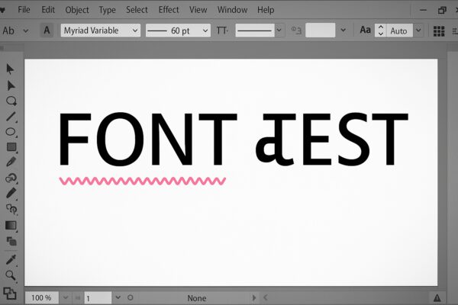This screenshot has width=458, height=305.
Task: Select the Selection arrow tool
Action: pyautogui.click(x=10, y=69)
